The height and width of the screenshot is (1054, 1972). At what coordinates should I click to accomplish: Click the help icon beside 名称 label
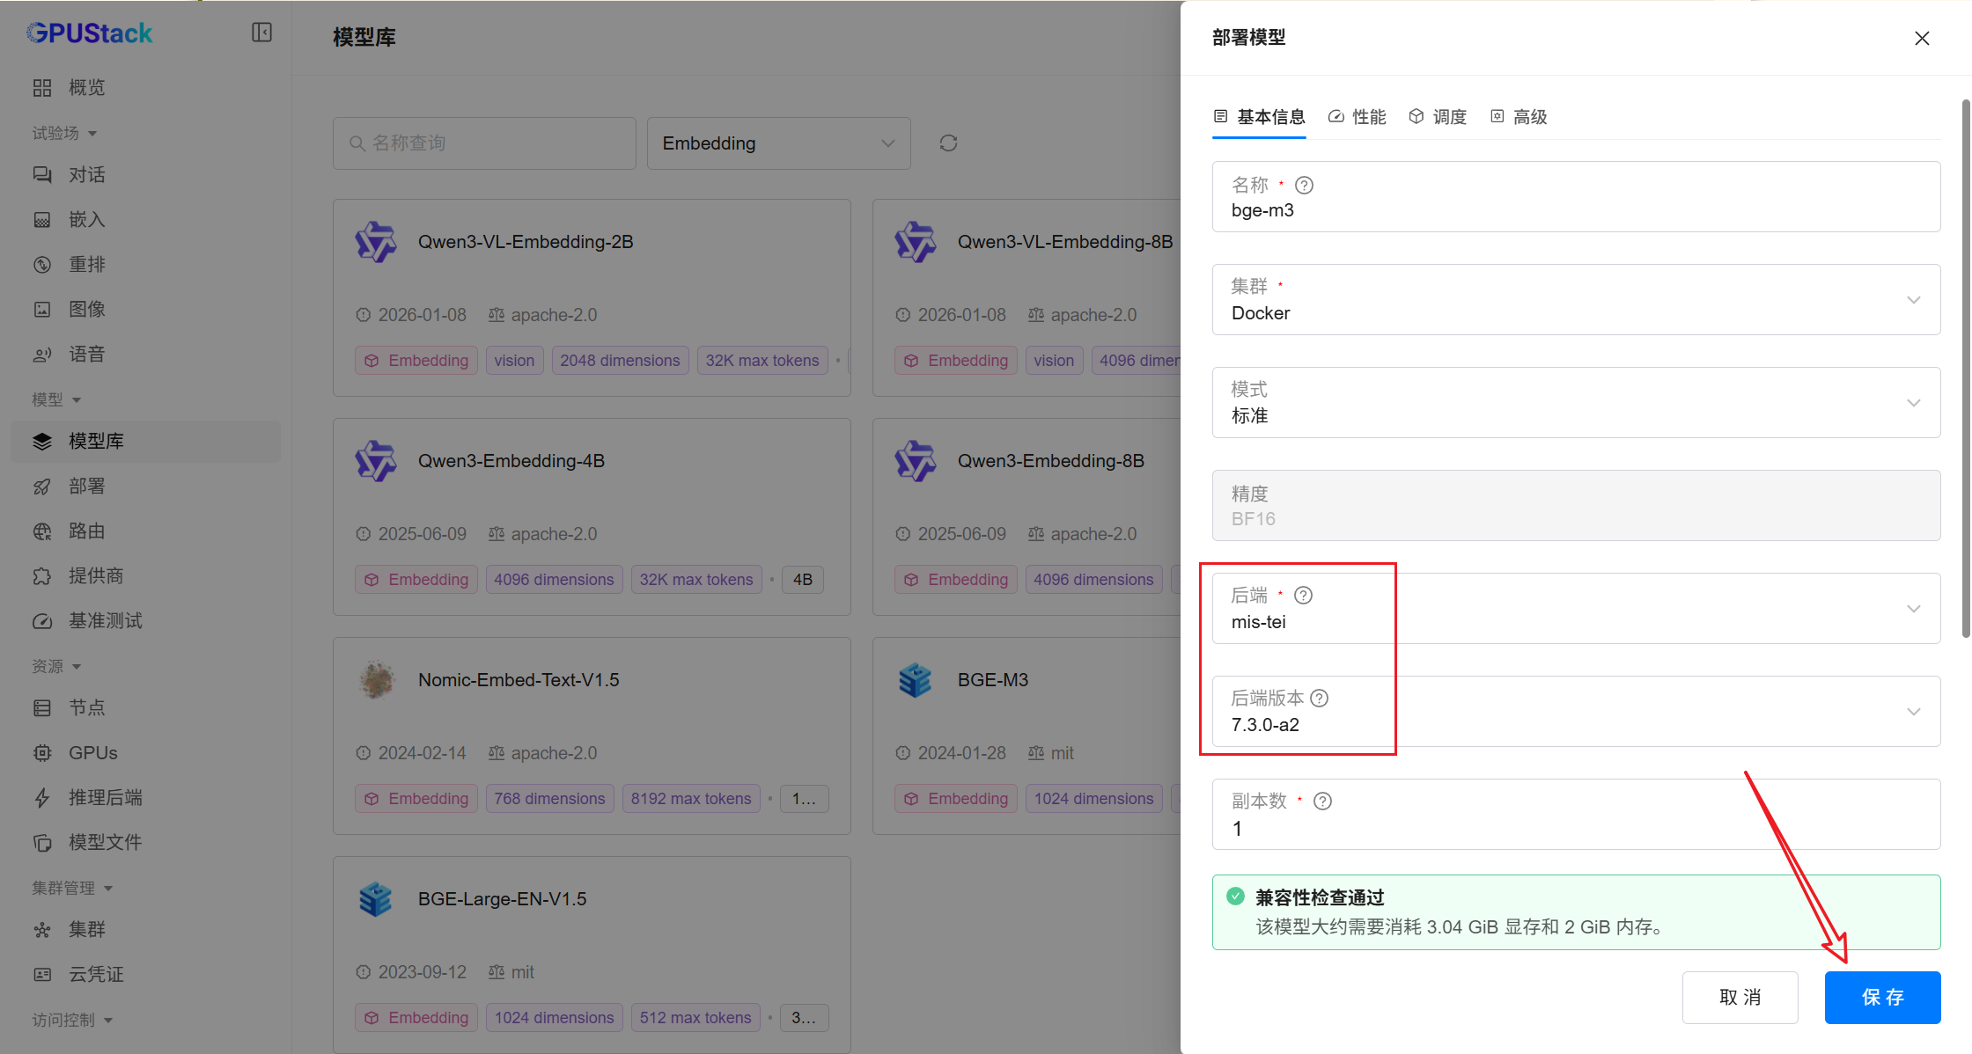coord(1305,186)
